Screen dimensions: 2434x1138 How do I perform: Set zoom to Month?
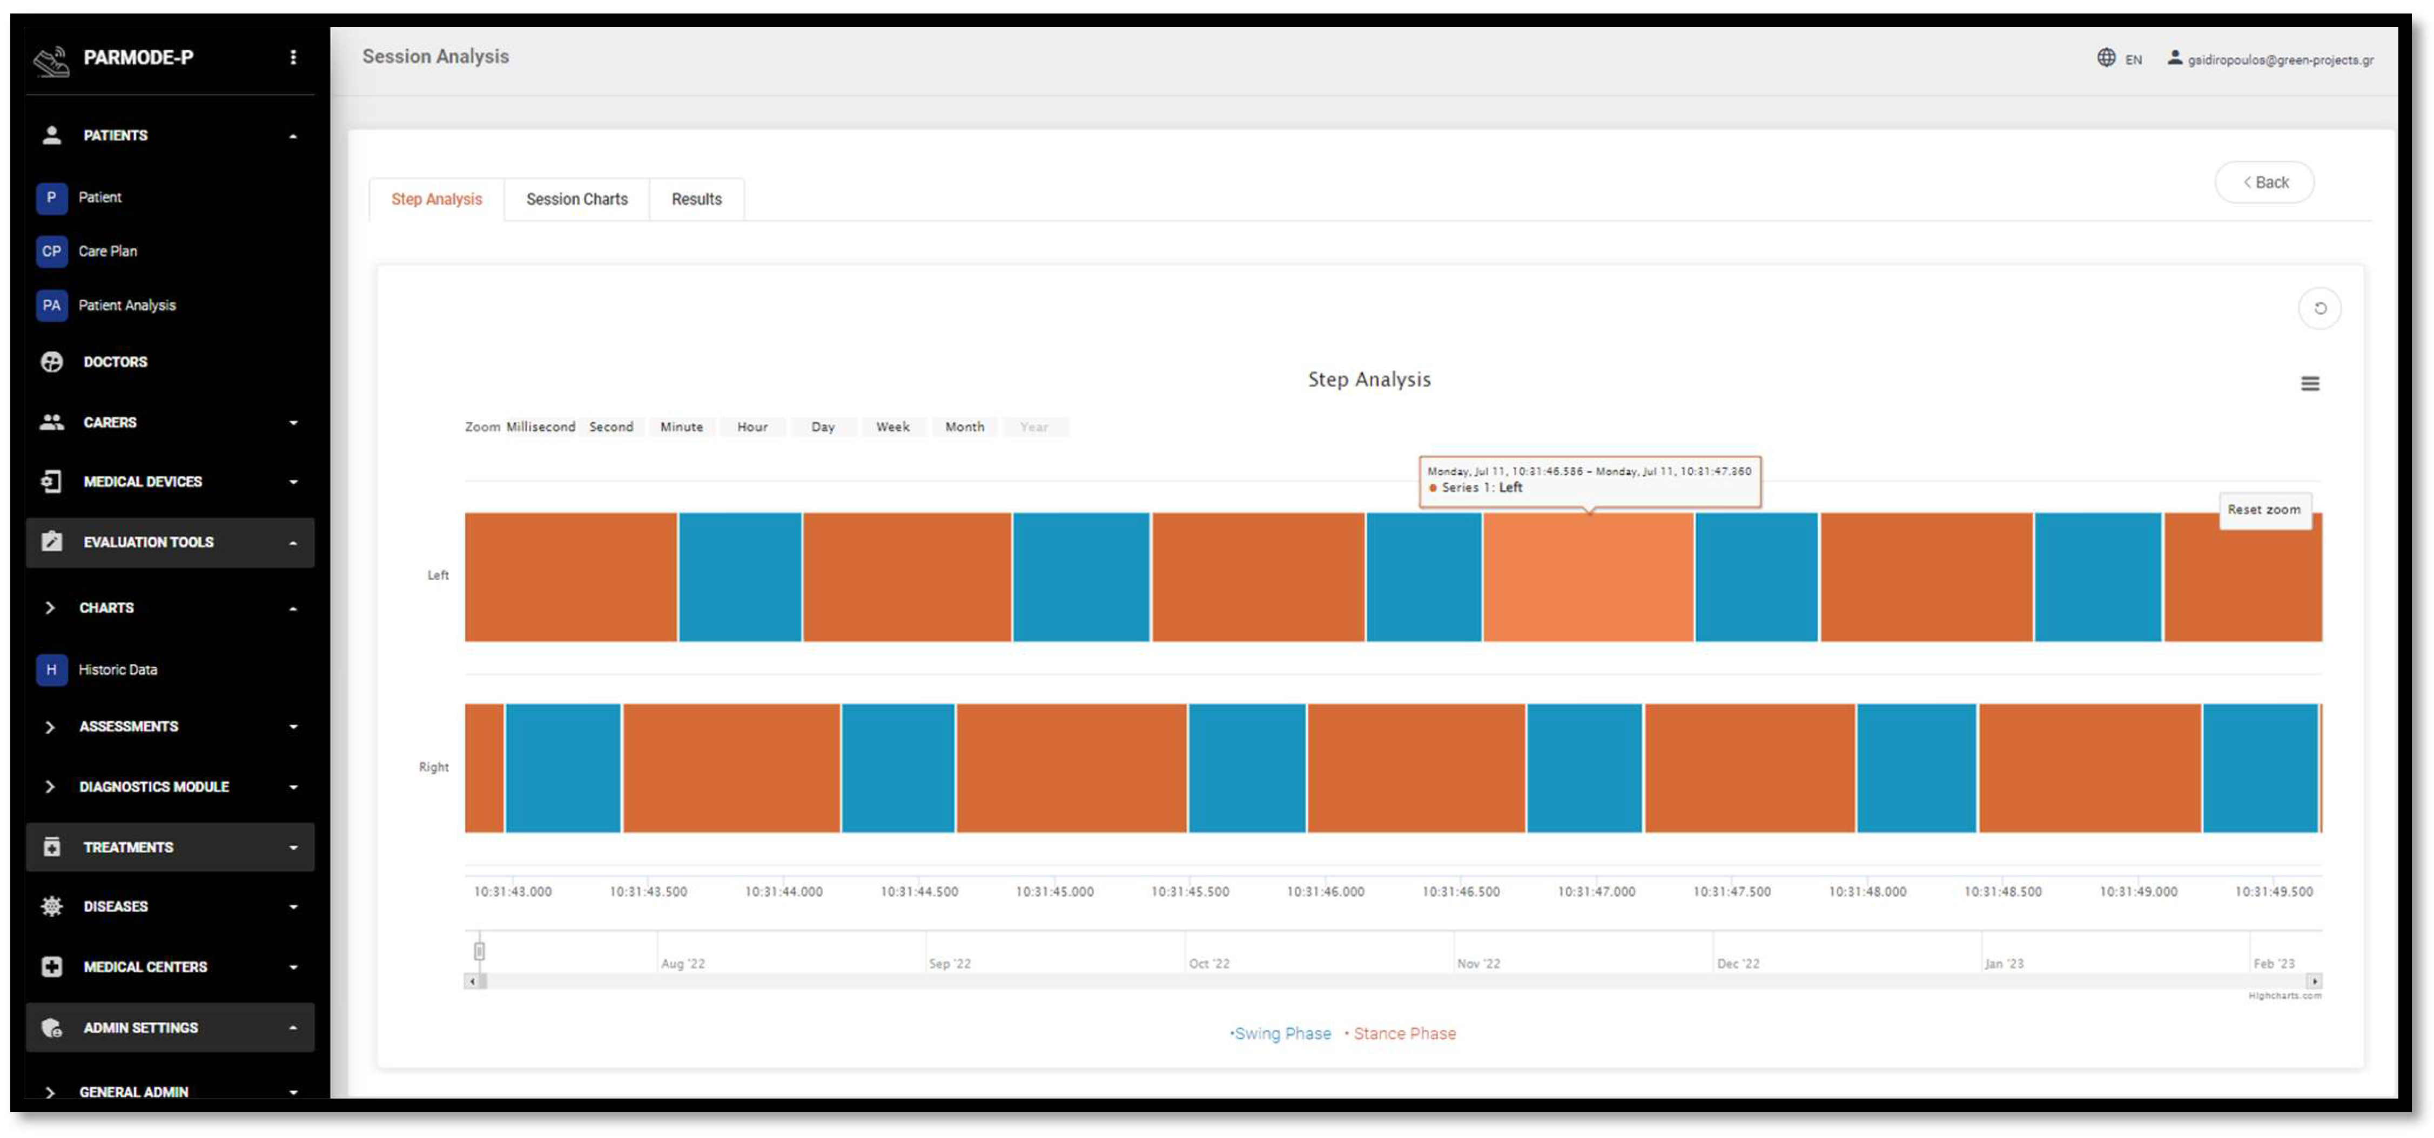coord(965,427)
